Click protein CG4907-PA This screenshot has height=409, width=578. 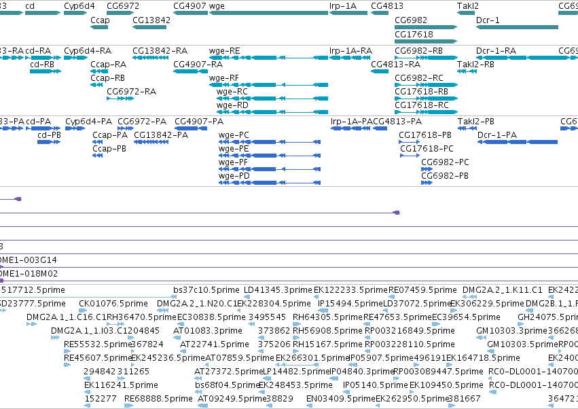point(199,122)
